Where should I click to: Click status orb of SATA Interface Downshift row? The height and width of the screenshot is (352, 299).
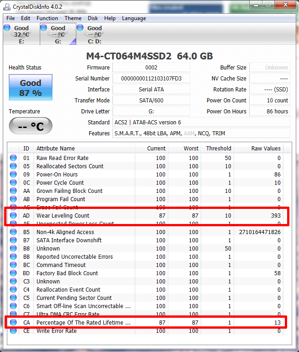(13, 240)
